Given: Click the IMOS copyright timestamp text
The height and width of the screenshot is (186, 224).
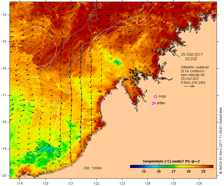Looking at the screenshot, I should click(x=220, y=141).
